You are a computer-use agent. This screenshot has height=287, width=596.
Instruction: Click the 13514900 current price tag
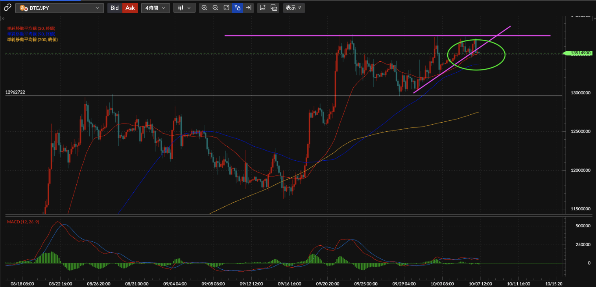(579, 53)
